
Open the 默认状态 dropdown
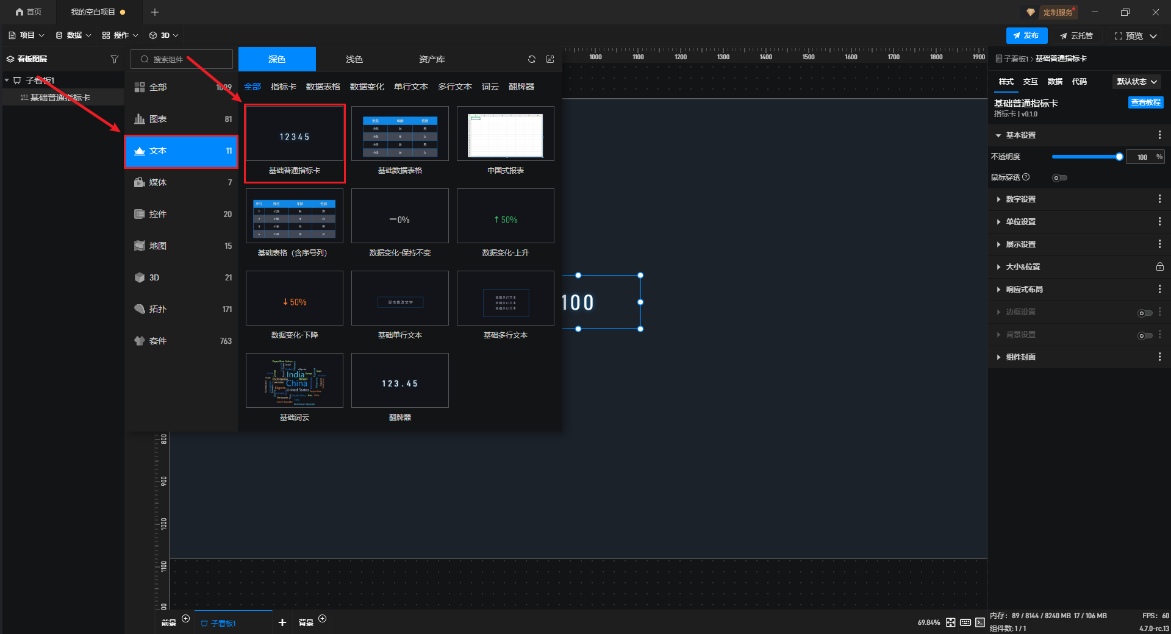tap(1137, 82)
